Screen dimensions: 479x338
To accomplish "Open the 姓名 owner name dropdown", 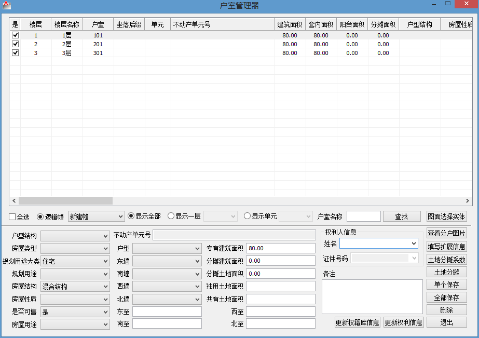I will coord(379,244).
